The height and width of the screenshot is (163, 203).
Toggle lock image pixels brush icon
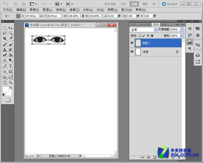click(144, 35)
